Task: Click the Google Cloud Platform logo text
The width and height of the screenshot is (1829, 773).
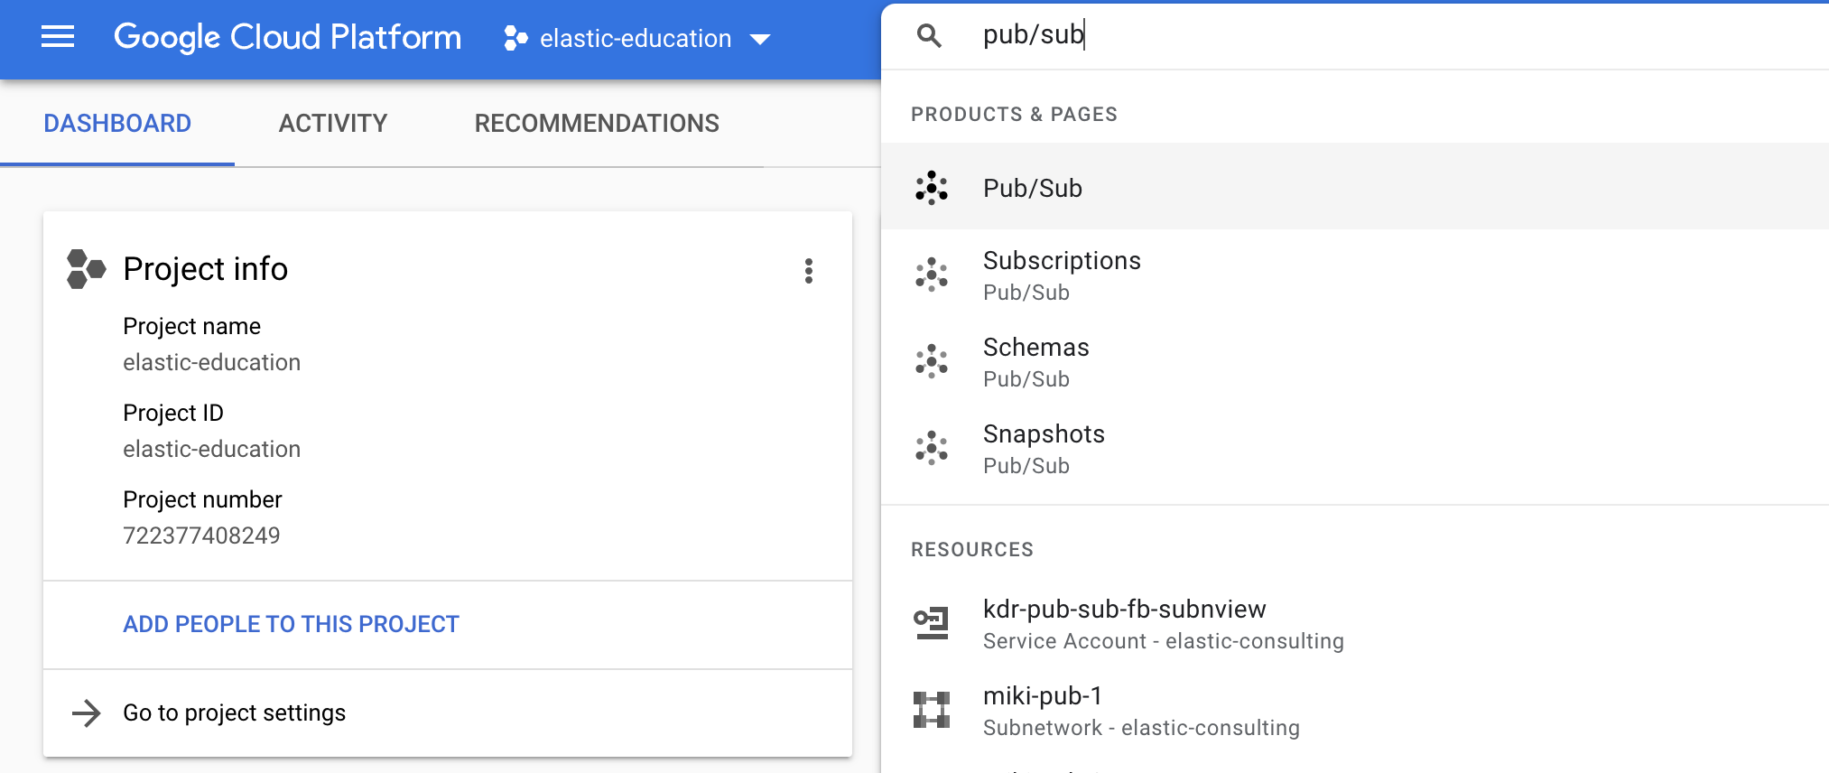Action: click(x=287, y=37)
